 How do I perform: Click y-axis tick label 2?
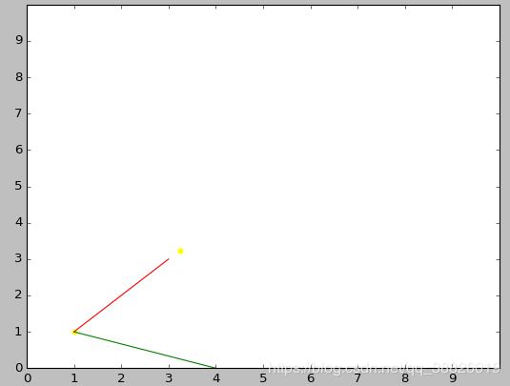pyautogui.click(x=19, y=295)
